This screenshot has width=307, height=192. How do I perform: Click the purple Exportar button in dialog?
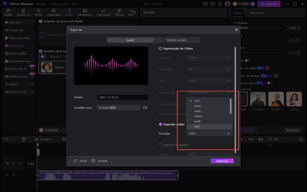(x=222, y=161)
